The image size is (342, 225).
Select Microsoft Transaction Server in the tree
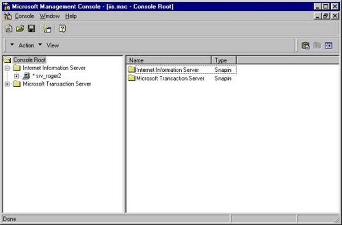57,84
